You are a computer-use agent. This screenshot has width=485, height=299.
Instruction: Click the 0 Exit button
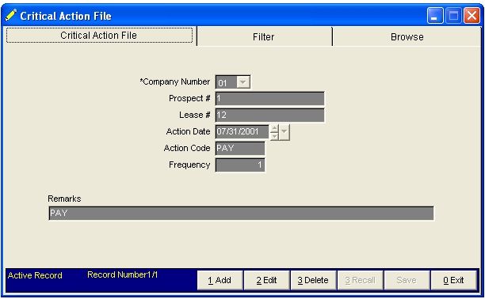(453, 280)
